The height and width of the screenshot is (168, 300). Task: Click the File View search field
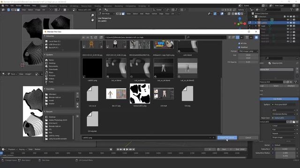(207, 37)
